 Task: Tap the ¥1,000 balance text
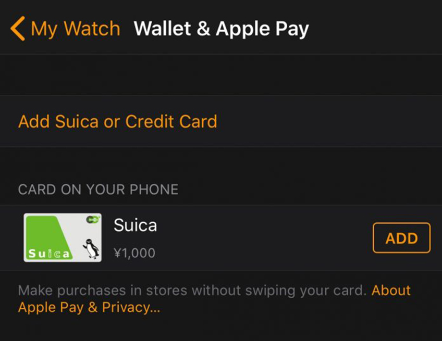tap(134, 253)
